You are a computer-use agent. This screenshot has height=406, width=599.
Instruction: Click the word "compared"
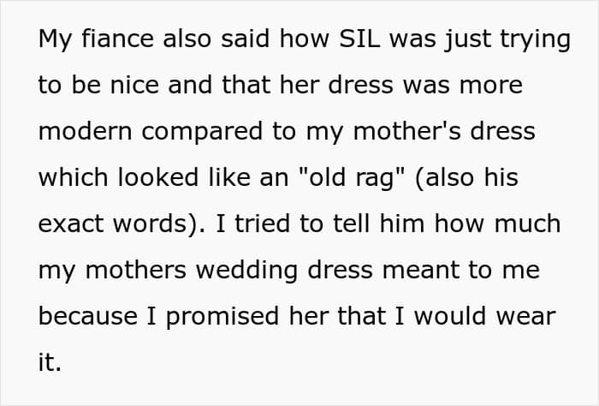tap(202, 133)
